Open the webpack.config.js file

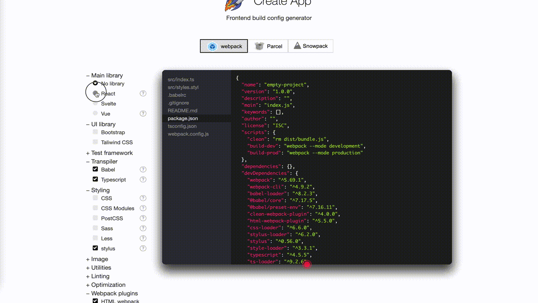point(188,134)
